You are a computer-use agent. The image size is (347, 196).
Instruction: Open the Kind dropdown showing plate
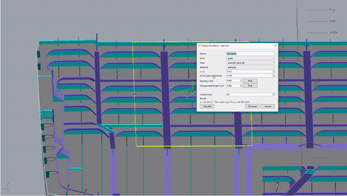[x=250, y=58]
